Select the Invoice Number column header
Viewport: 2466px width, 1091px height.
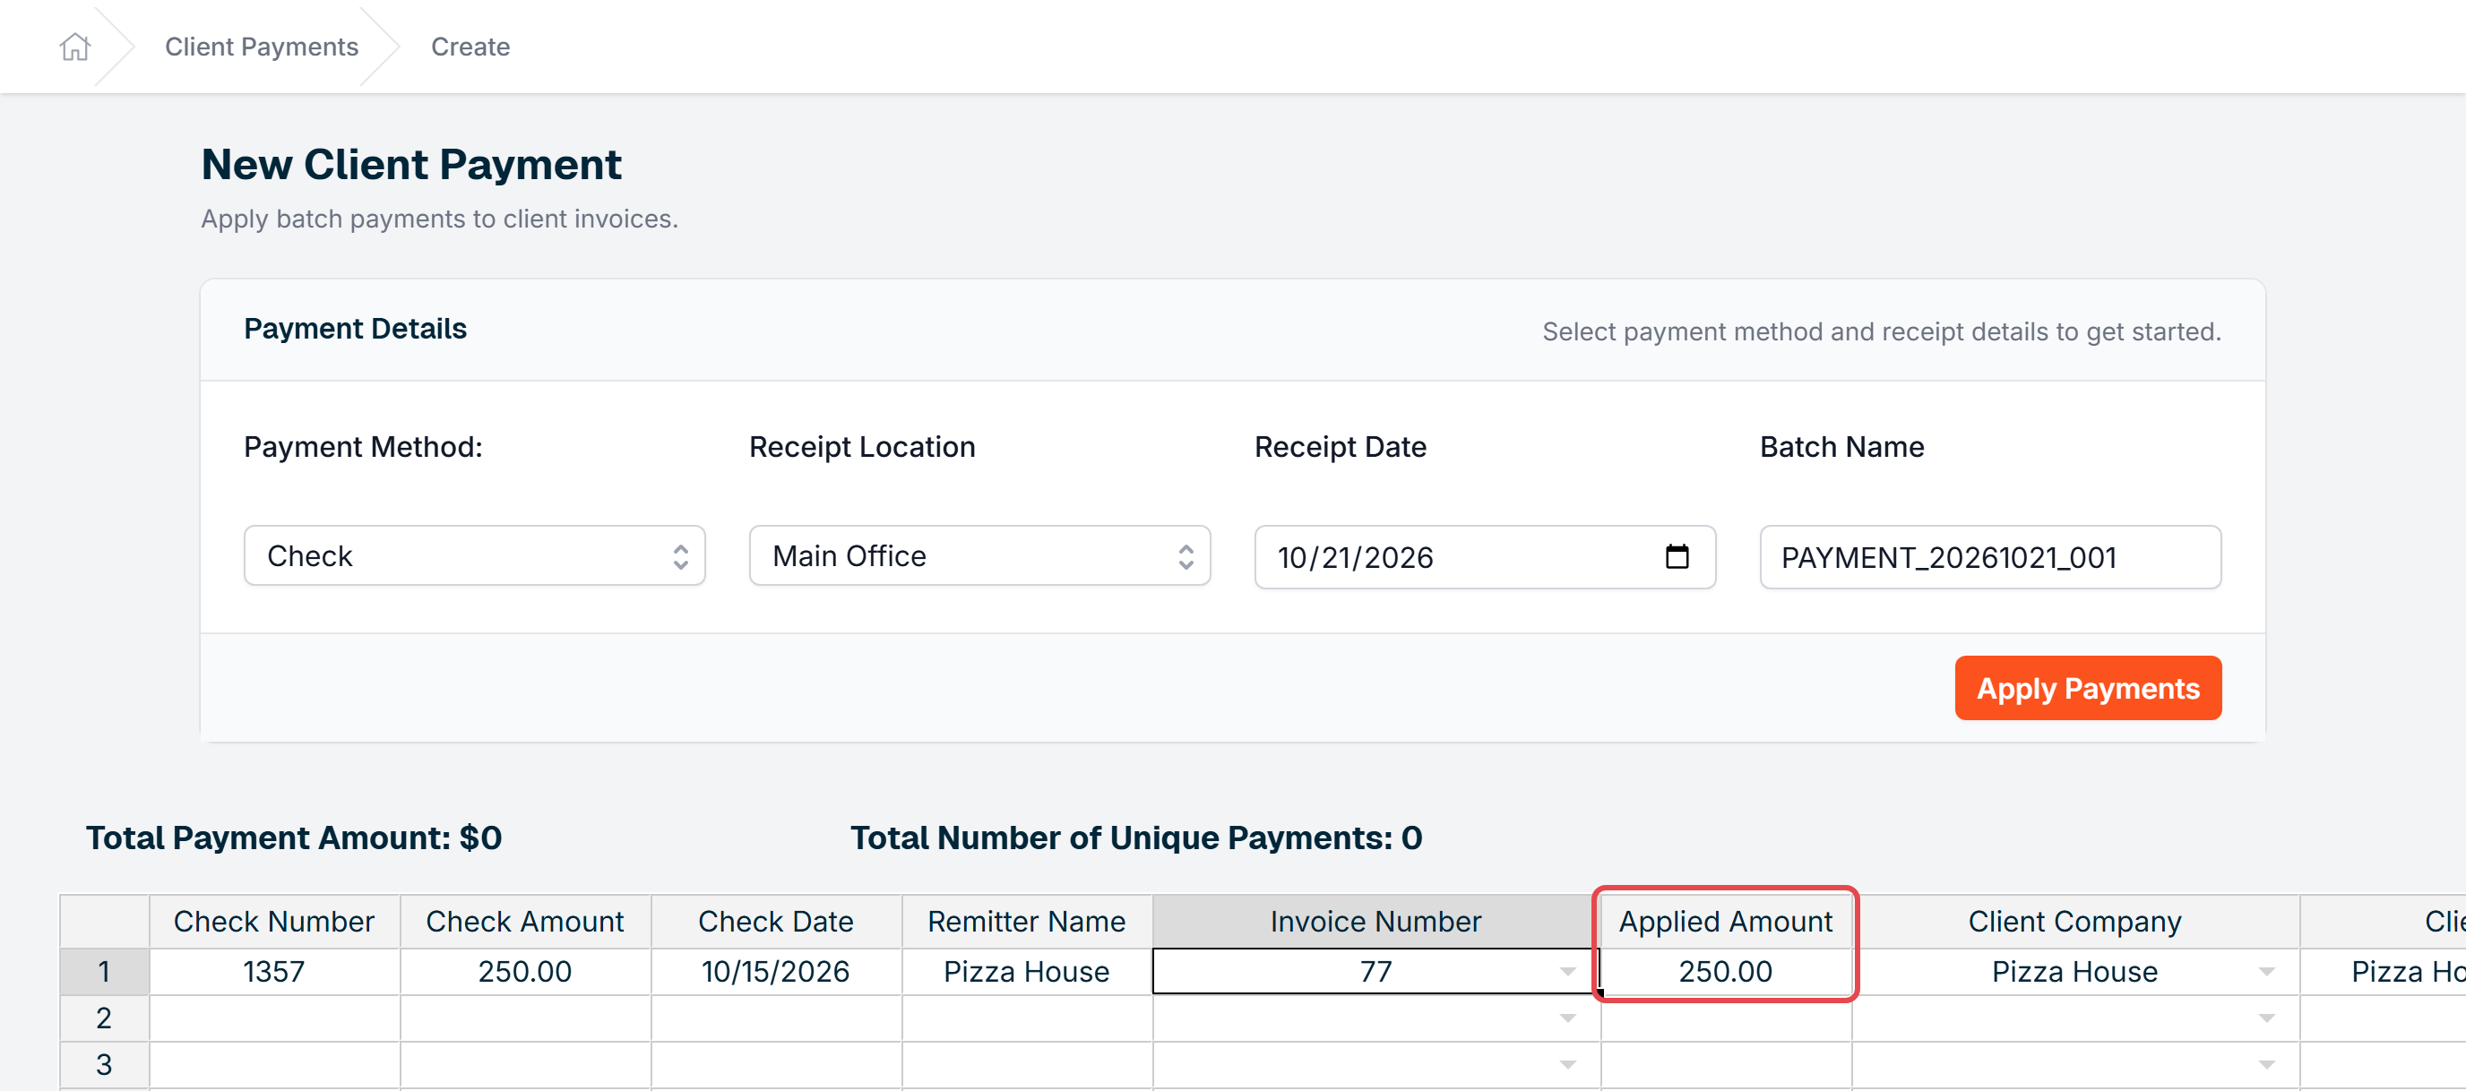pyautogui.click(x=1375, y=921)
